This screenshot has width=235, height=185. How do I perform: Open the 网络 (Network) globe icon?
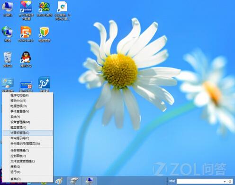7,34
